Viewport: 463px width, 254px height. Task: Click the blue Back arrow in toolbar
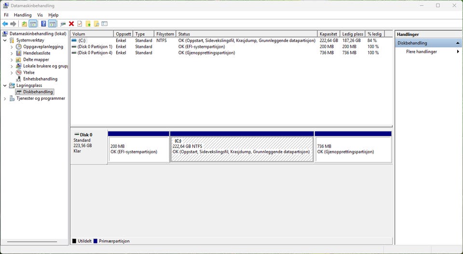click(x=5, y=24)
